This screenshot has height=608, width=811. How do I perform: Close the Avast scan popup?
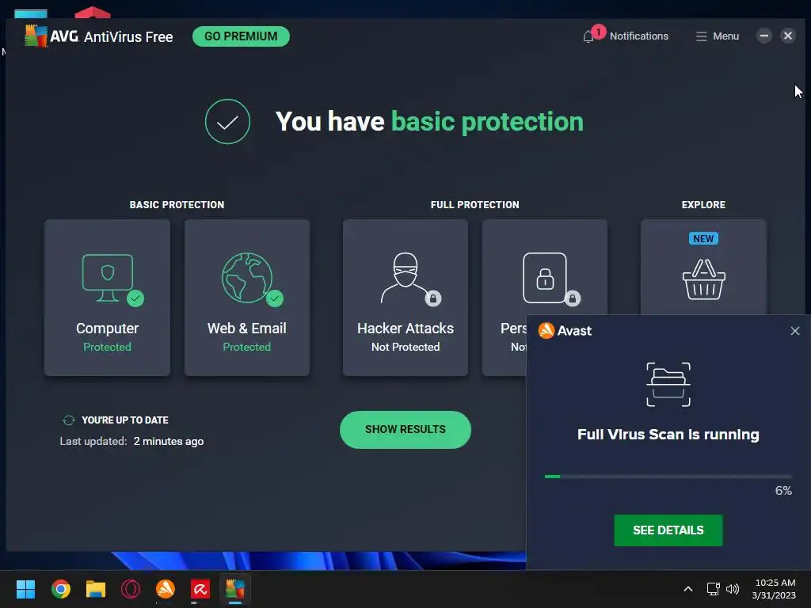pos(795,331)
